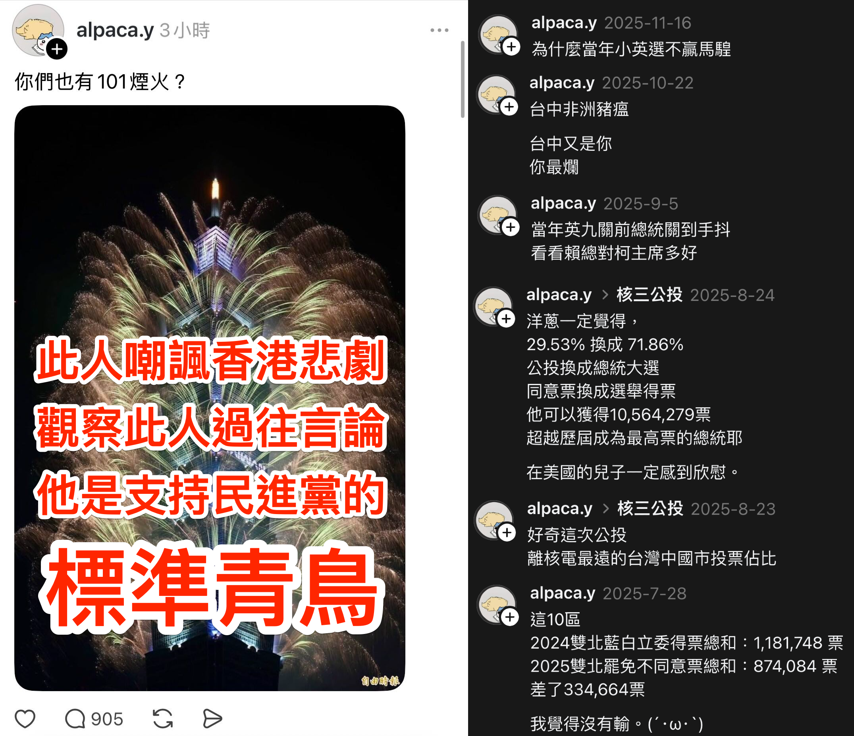The height and width of the screenshot is (736, 854).
Task: Tap the plus badge on 2025-9-5 post avatar
Action: (511, 227)
